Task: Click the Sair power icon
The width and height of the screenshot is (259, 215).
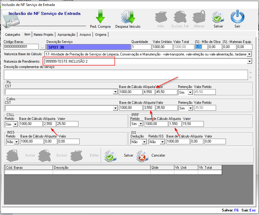Action: 237,16
